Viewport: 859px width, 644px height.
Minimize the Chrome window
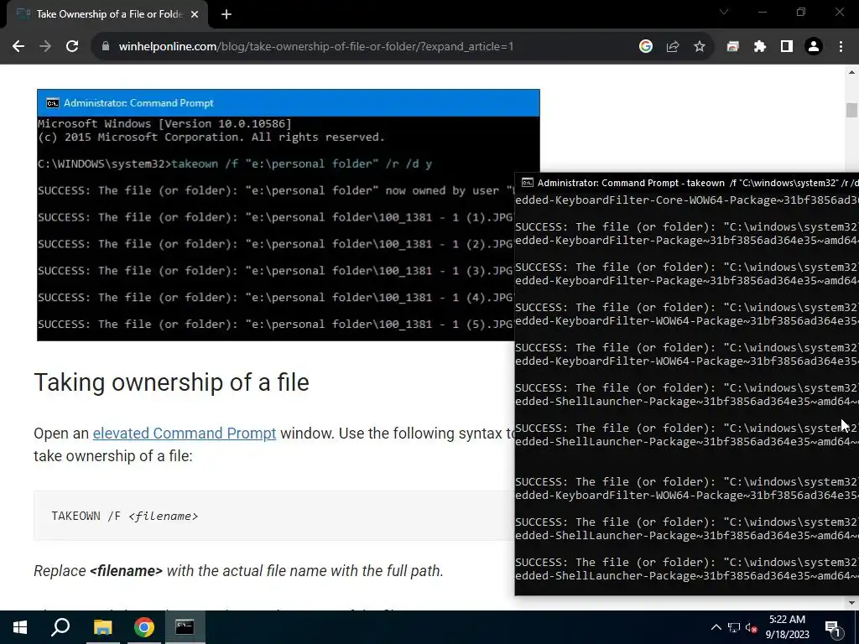tap(762, 12)
